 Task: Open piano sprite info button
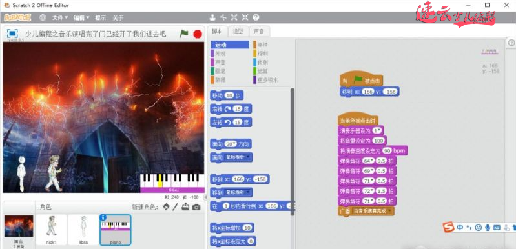(103, 217)
